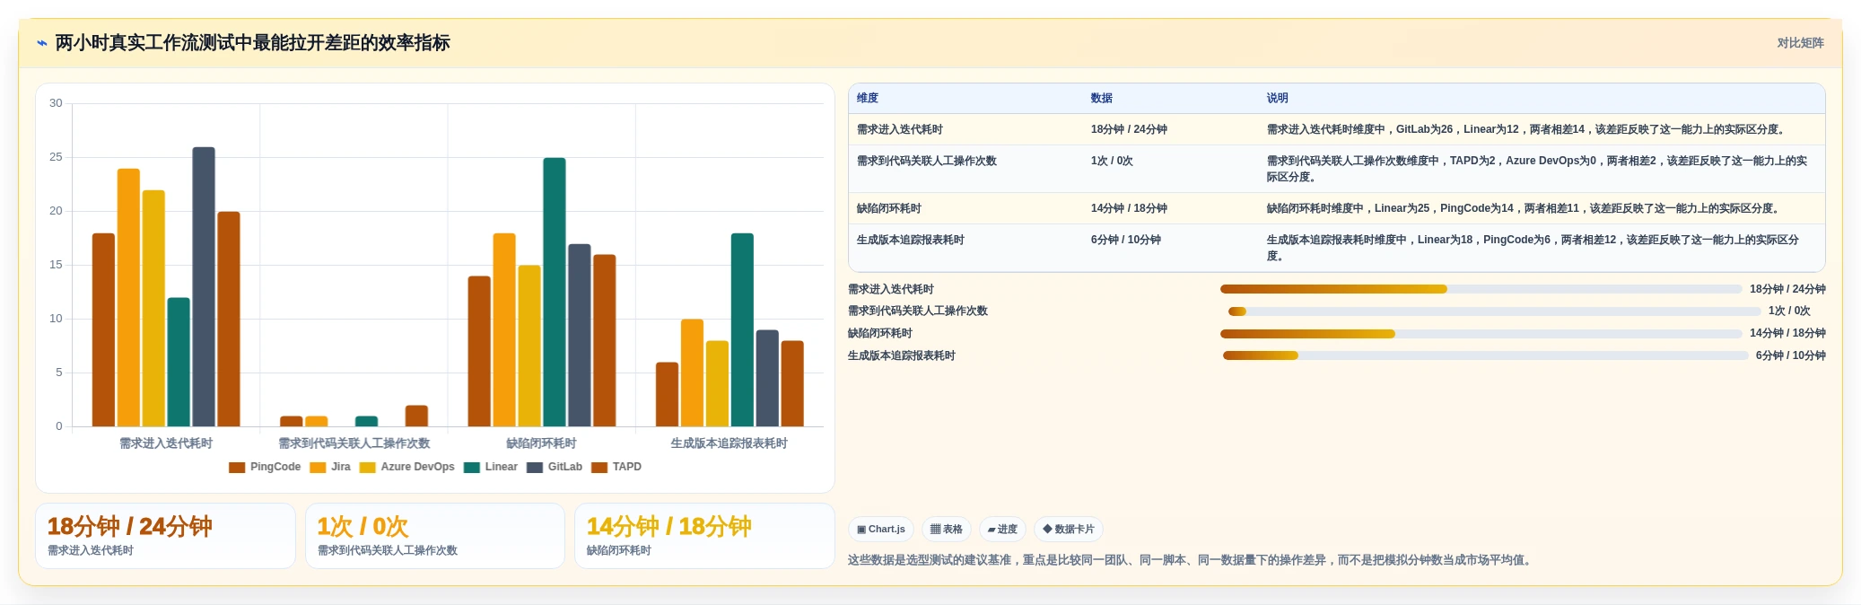The width and height of the screenshot is (1861, 605).
Task: Click the TAPD bar in 需求到代码关联人工操作次数
Action: click(416, 416)
